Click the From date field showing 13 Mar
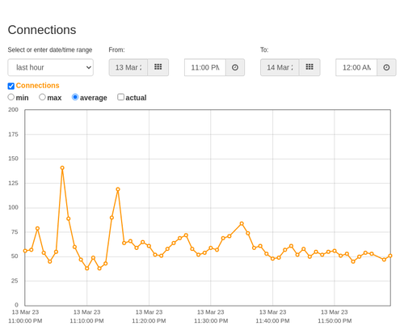Screen dimensions: 404x326 128,67
